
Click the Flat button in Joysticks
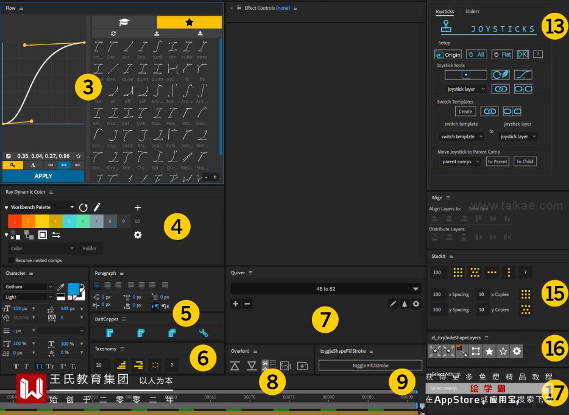502,54
